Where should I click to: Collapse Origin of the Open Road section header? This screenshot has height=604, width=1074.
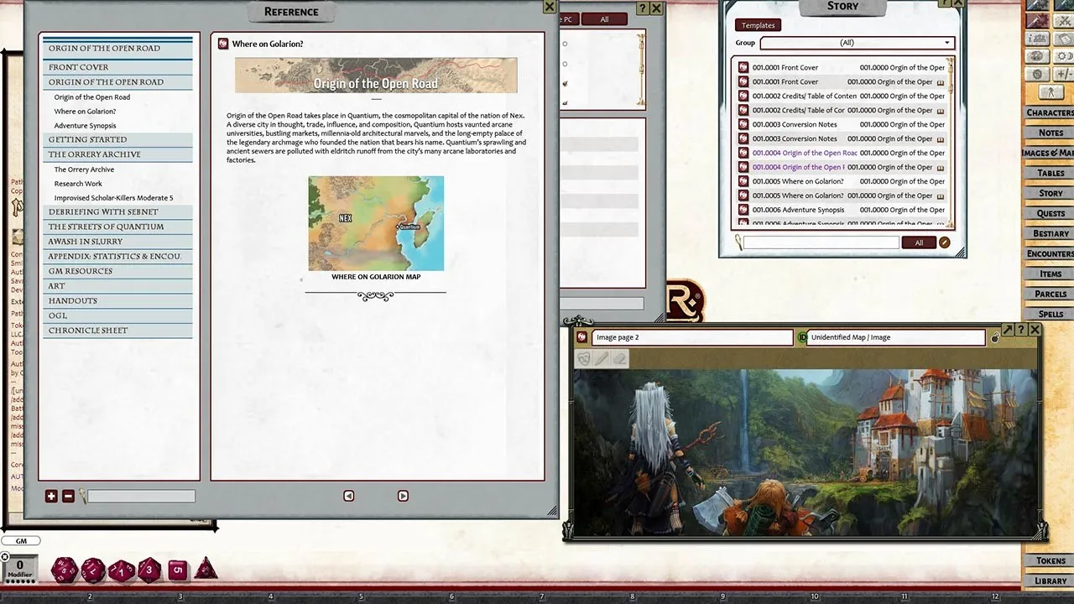pyautogui.click(x=118, y=82)
